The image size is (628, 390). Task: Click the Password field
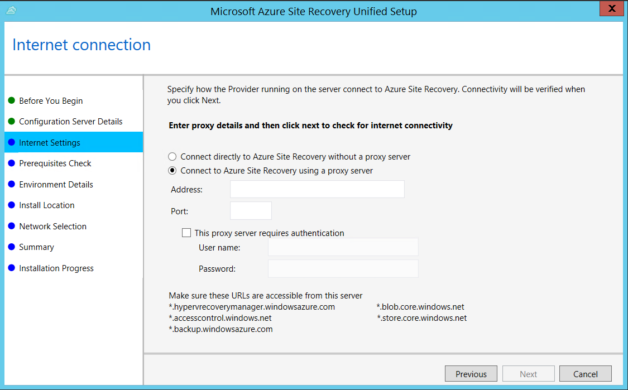pyautogui.click(x=343, y=268)
